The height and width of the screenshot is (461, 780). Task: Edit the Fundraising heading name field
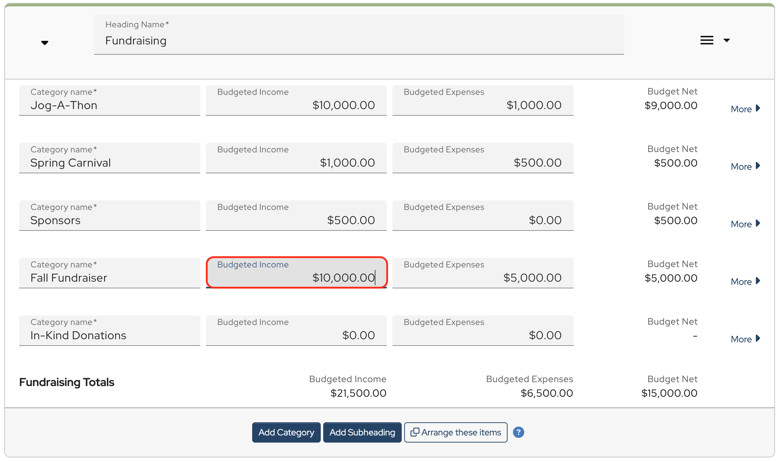coord(359,40)
